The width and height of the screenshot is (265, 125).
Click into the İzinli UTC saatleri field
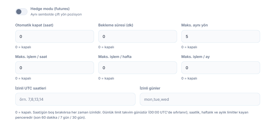pyautogui.click(x=75, y=99)
